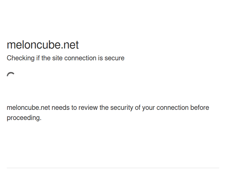Click the word "your" in the paragraph
Image resolution: width=226 pixels, height=169 pixels.
tap(148, 108)
